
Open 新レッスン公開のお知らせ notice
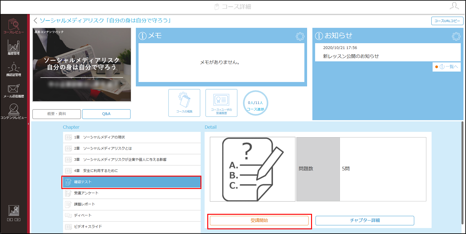pyautogui.click(x=351, y=56)
